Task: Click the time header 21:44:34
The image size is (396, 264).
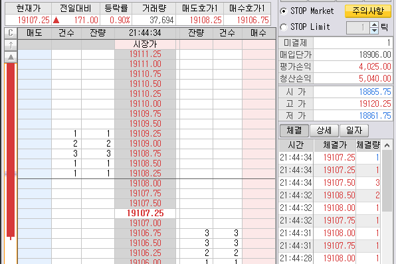Action: pos(146,33)
